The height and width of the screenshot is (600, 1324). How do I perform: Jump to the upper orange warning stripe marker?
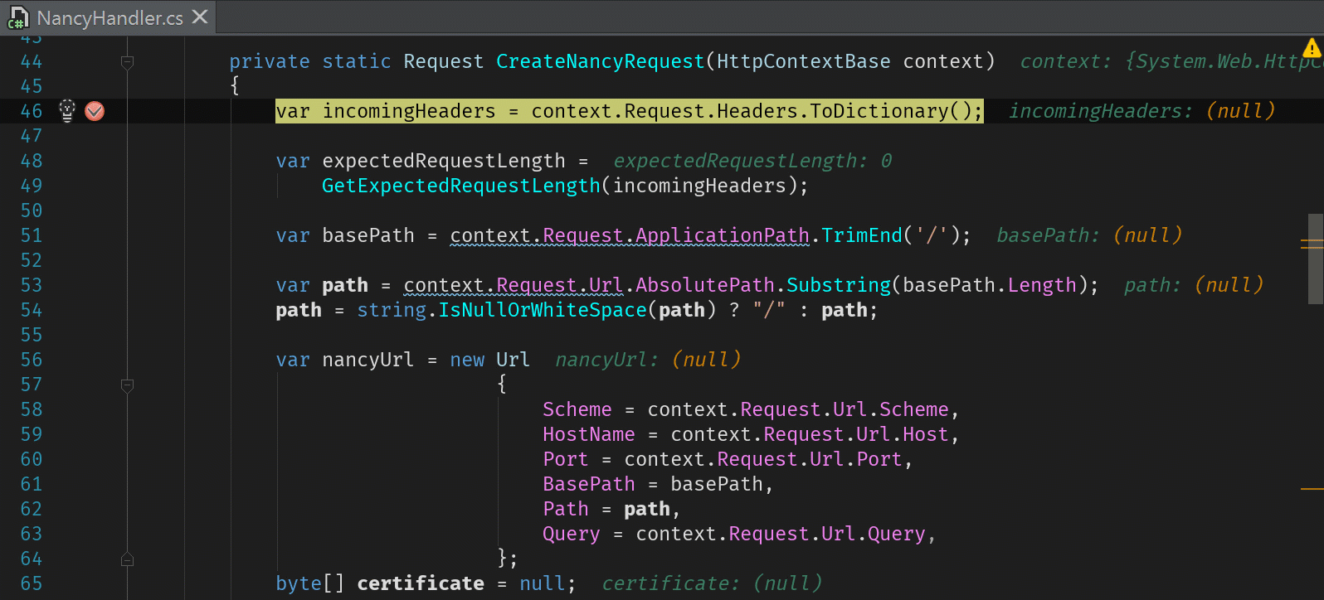1312,242
